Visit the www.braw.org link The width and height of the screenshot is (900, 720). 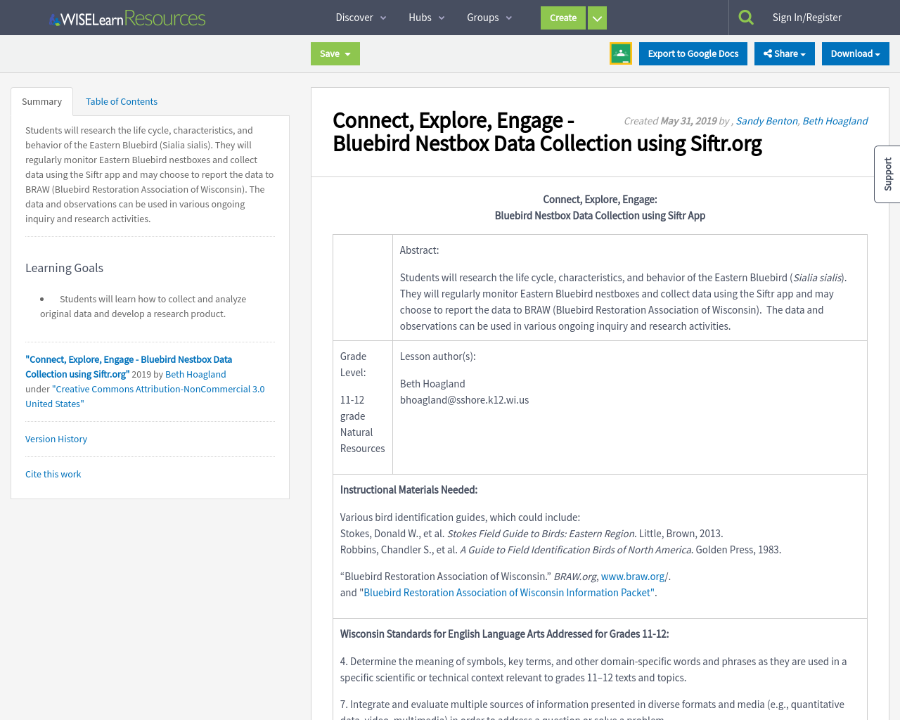click(634, 576)
